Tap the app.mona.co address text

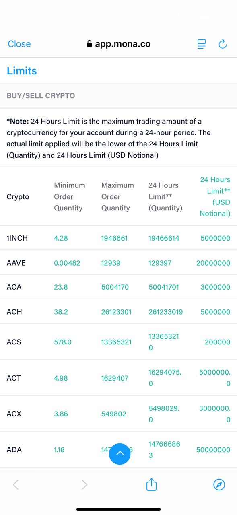(123, 44)
